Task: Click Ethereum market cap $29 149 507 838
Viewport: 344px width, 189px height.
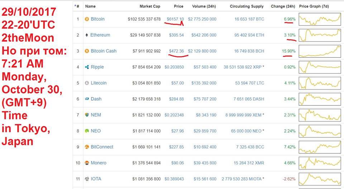Action: coord(145,35)
